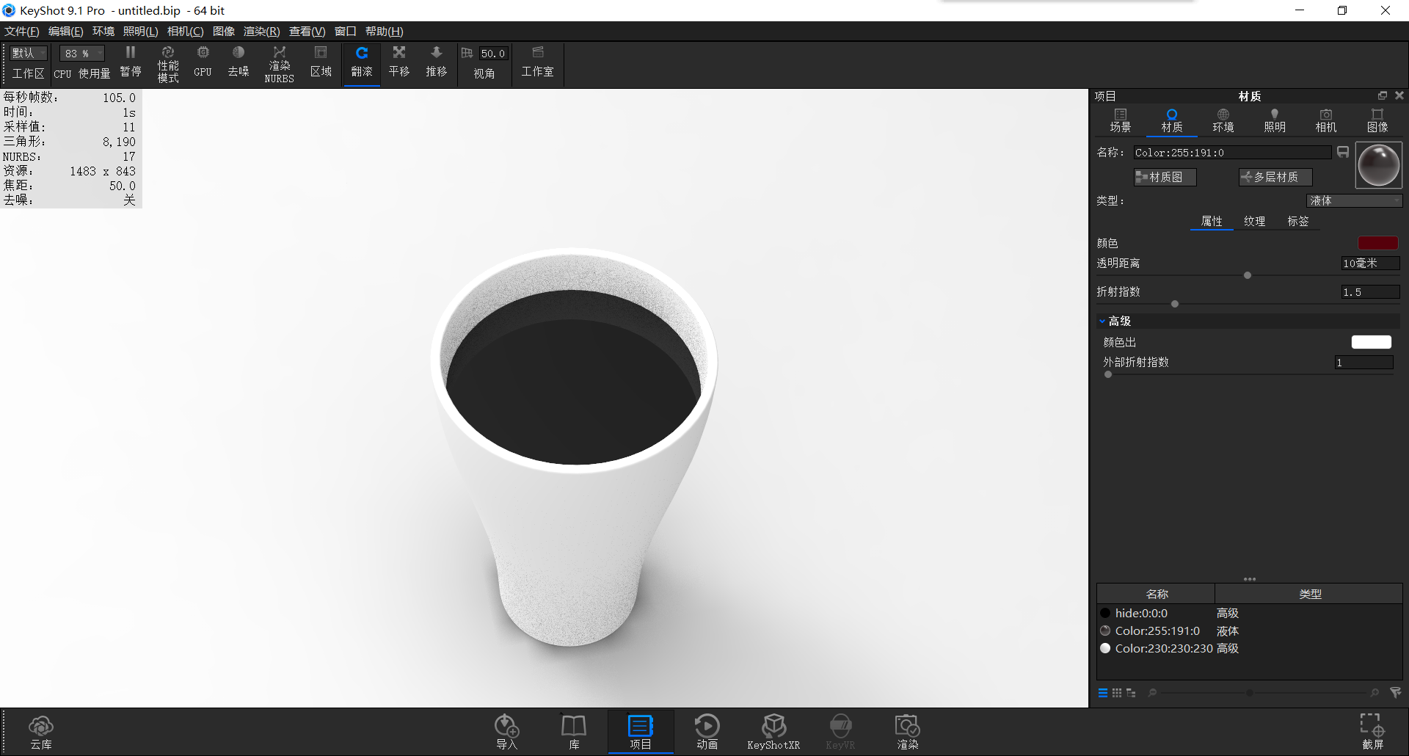The image size is (1409, 756).
Task: Click the red 颜色 color swatch
Action: [x=1378, y=243]
